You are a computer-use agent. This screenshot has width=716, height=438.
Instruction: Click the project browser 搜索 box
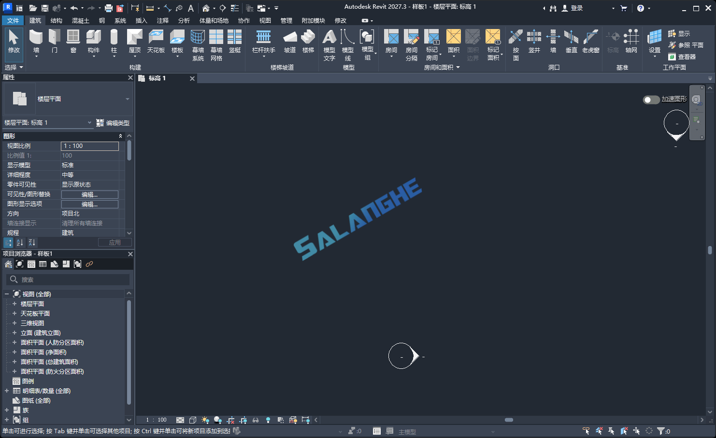(x=68, y=279)
